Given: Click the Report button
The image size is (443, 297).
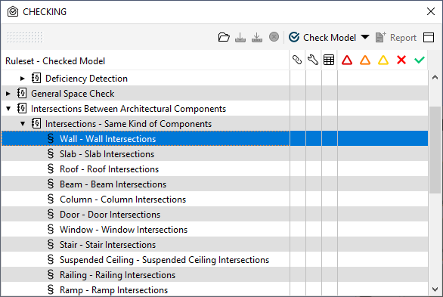Looking at the screenshot, I should (396, 37).
